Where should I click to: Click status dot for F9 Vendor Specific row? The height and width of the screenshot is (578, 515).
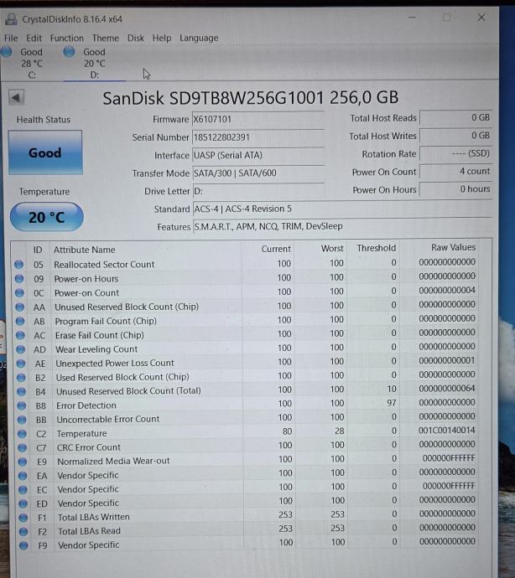24,545
